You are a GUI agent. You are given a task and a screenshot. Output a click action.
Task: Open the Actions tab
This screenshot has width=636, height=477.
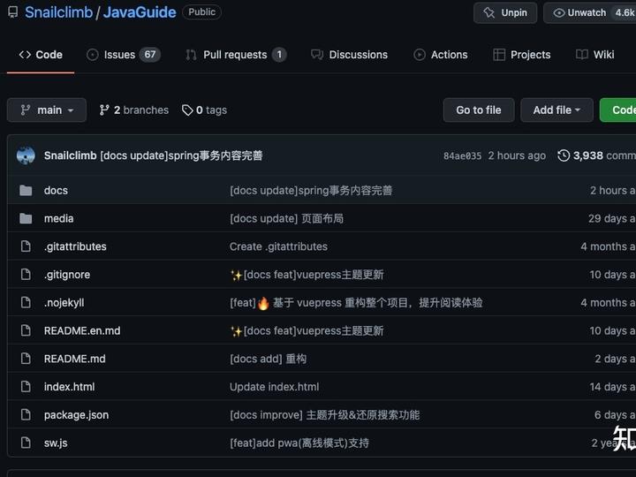pos(441,55)
